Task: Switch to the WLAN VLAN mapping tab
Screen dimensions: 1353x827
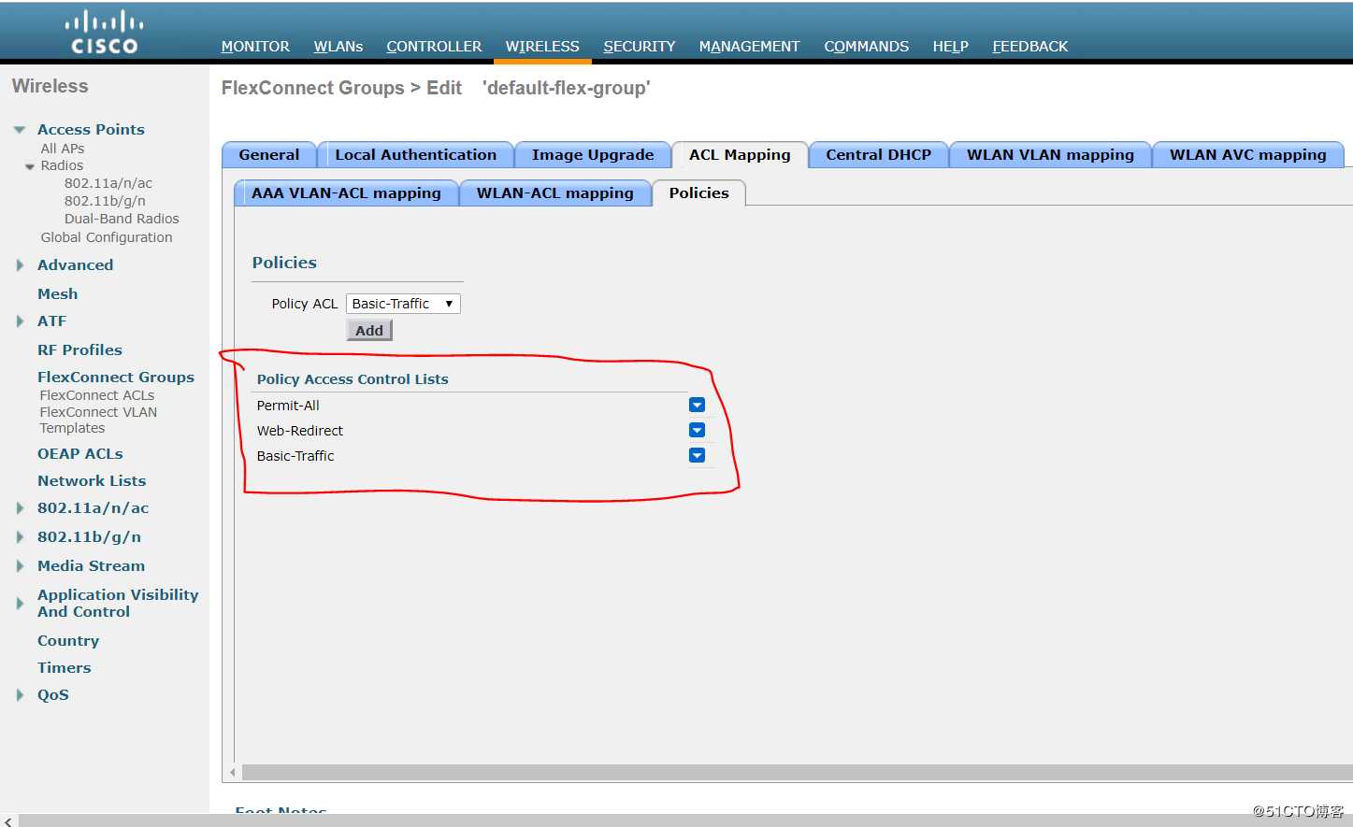Action: point(1050,155)
